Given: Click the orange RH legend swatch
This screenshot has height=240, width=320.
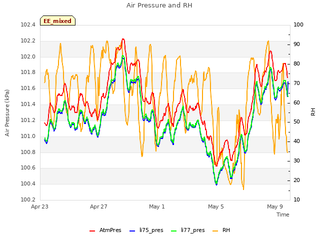Looking at the screenshot, I should (215, 231).
